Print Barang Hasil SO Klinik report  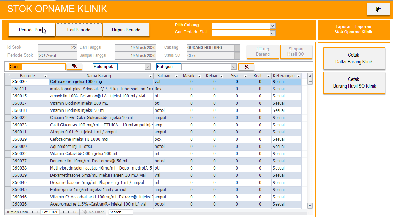(x=354, y=83)
